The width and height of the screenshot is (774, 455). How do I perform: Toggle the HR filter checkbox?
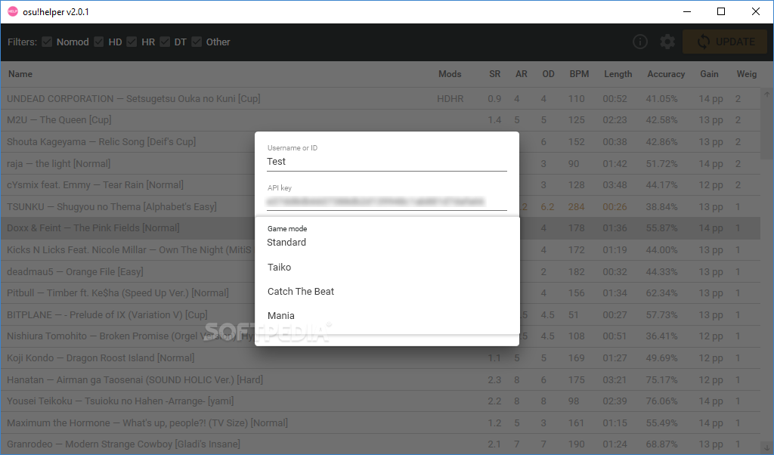(x=132, y=42)
